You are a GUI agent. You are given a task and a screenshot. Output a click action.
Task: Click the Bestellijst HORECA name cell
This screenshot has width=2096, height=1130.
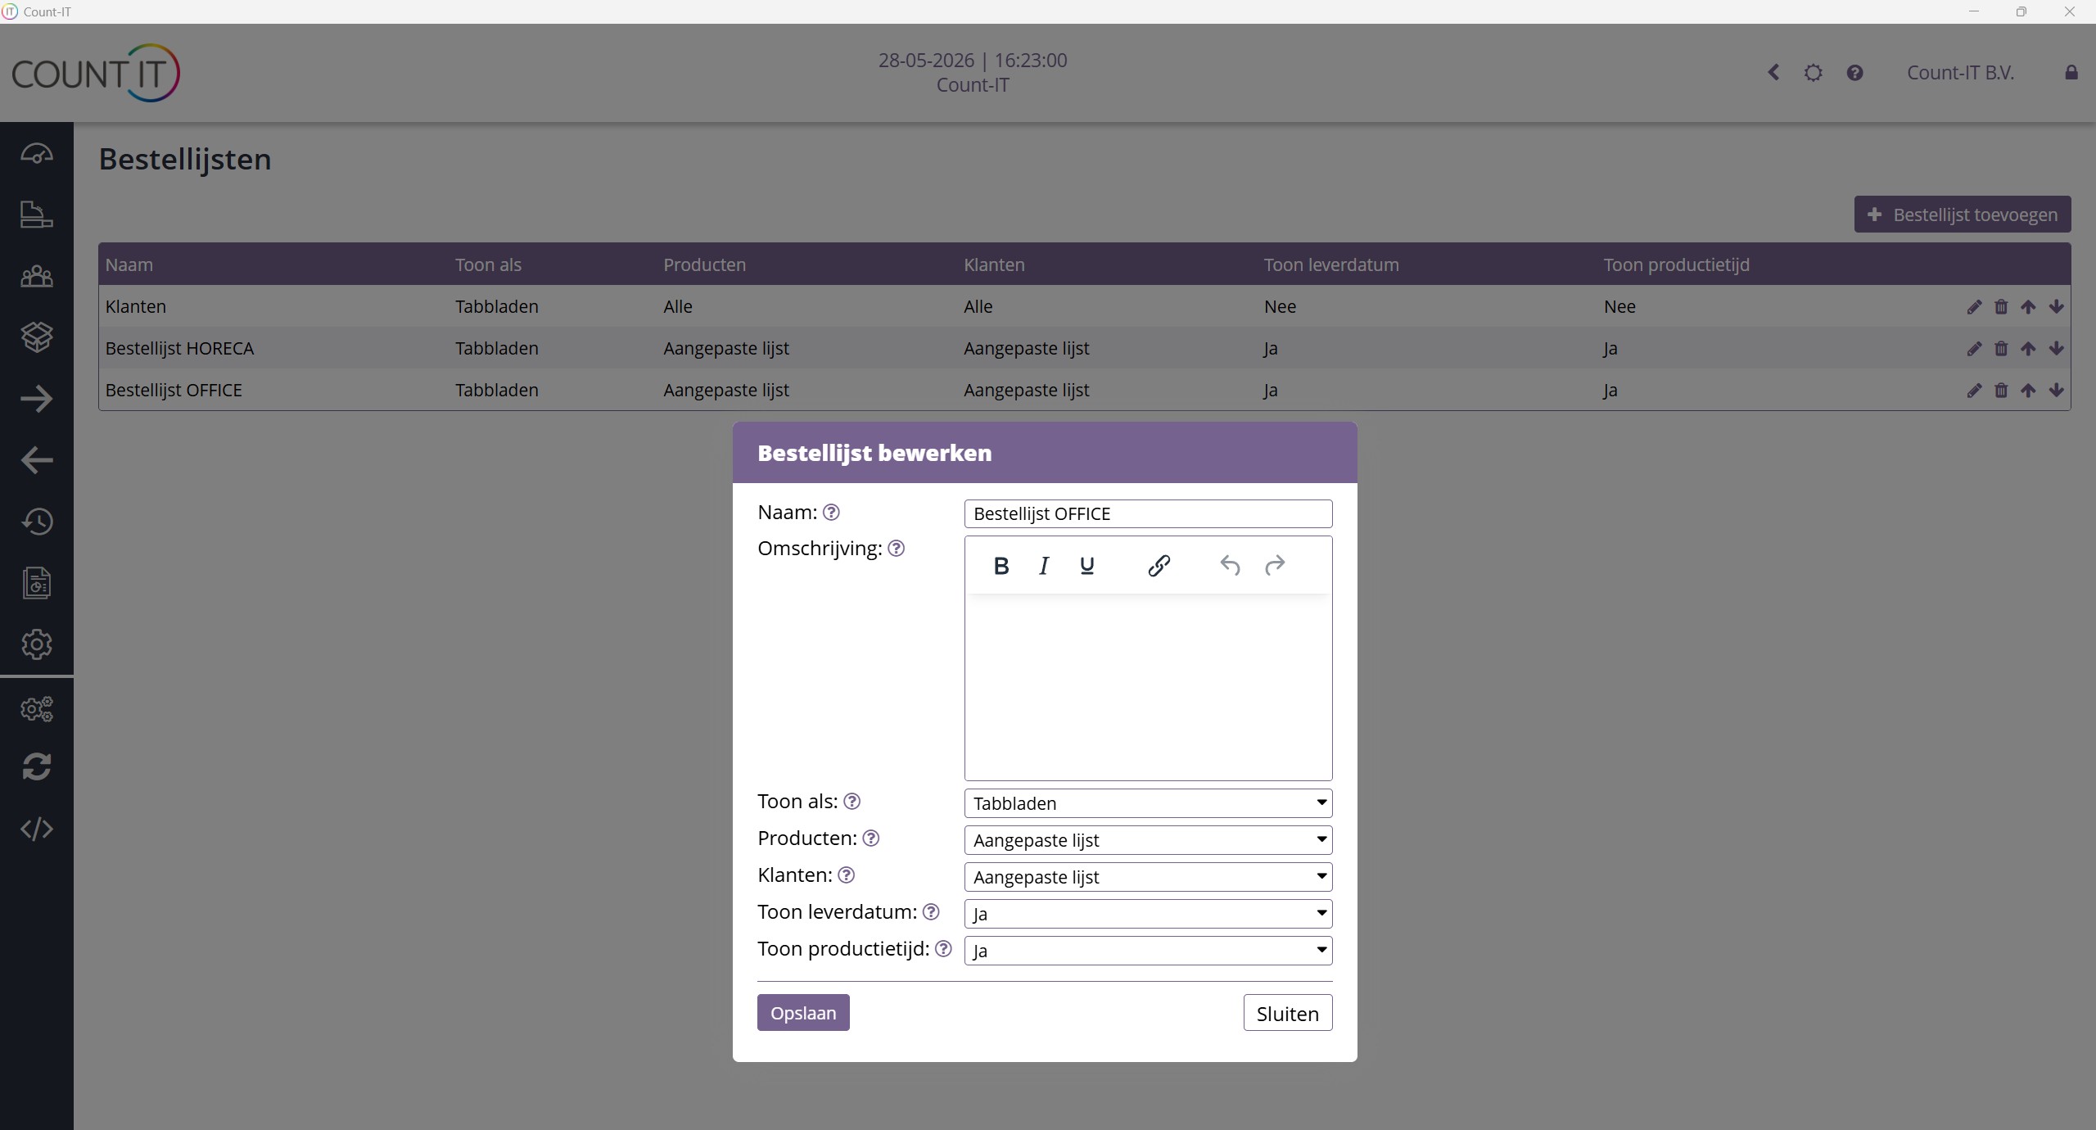(180, 349)
